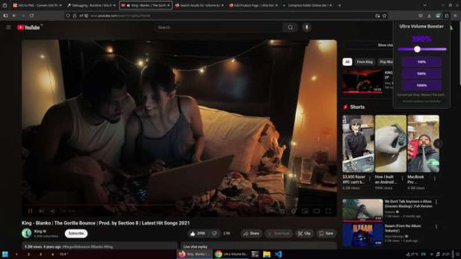461x259 pixels.
Task: Open Visual Studio Code from taskbar
Action: 278,254
